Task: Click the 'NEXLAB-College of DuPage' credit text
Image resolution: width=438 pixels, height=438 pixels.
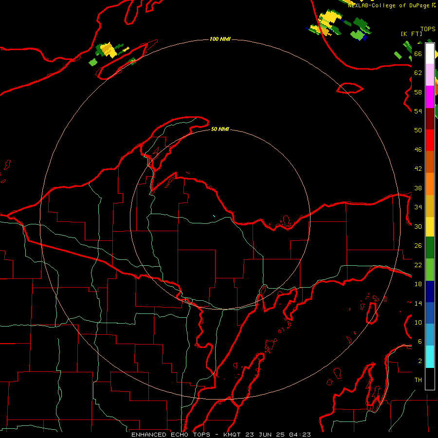Action: pyautogui.click(x=389, y=5)
